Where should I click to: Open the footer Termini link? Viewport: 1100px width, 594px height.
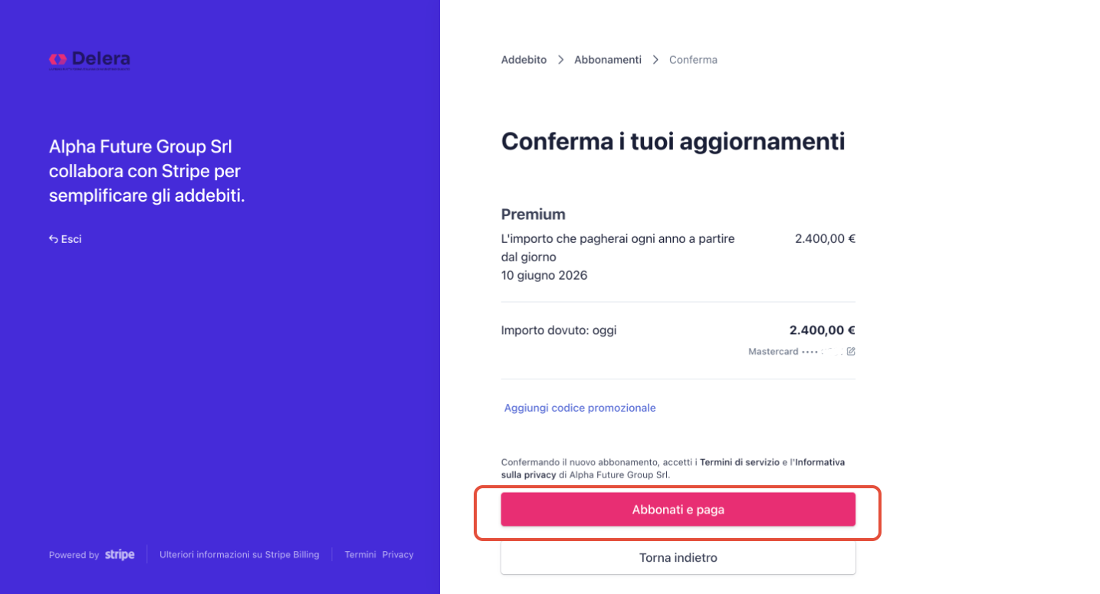click(360, 555)
